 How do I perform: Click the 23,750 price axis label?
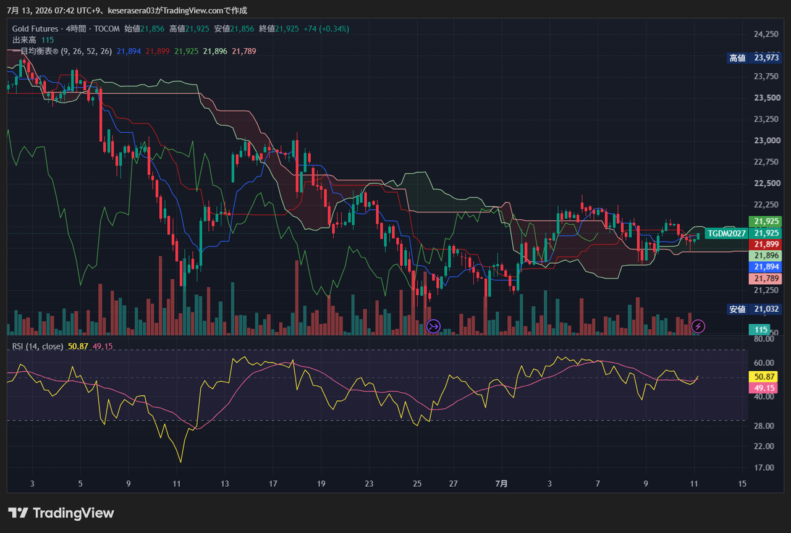[766, 77]
